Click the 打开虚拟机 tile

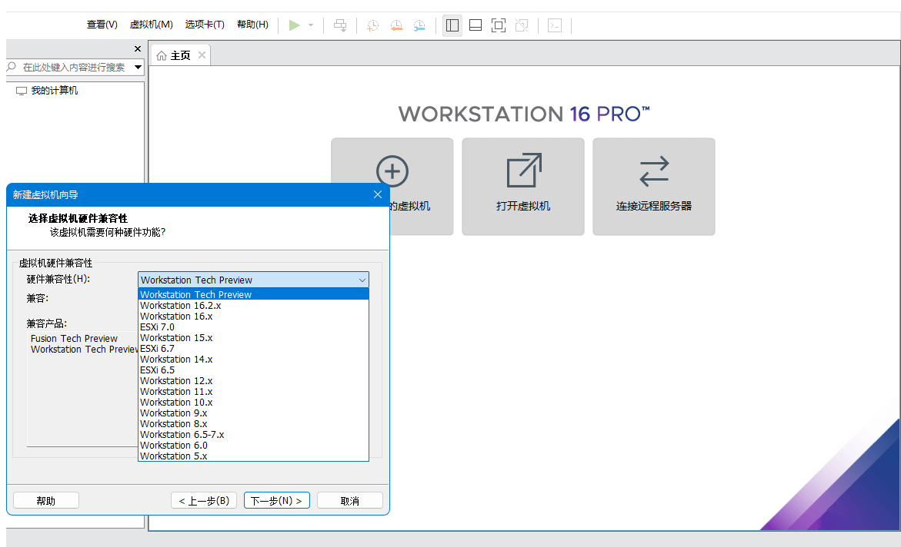click(523, 187)
